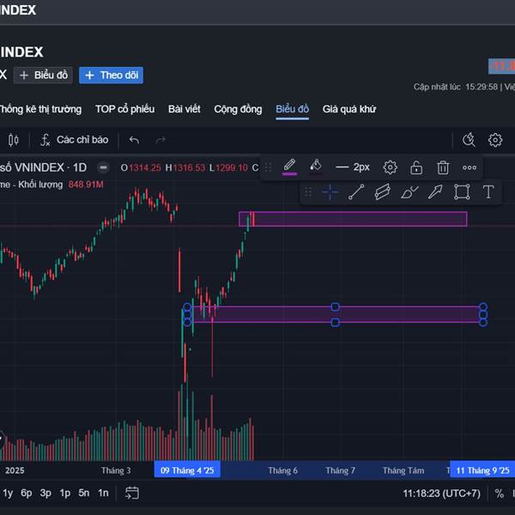Click the Tháng 3 axis label

(x=116, y=470)
